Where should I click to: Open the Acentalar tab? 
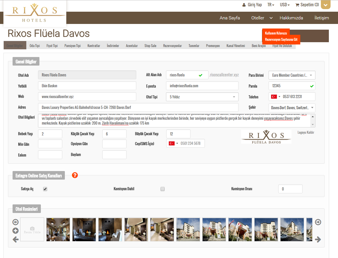(x=132, y=46)
